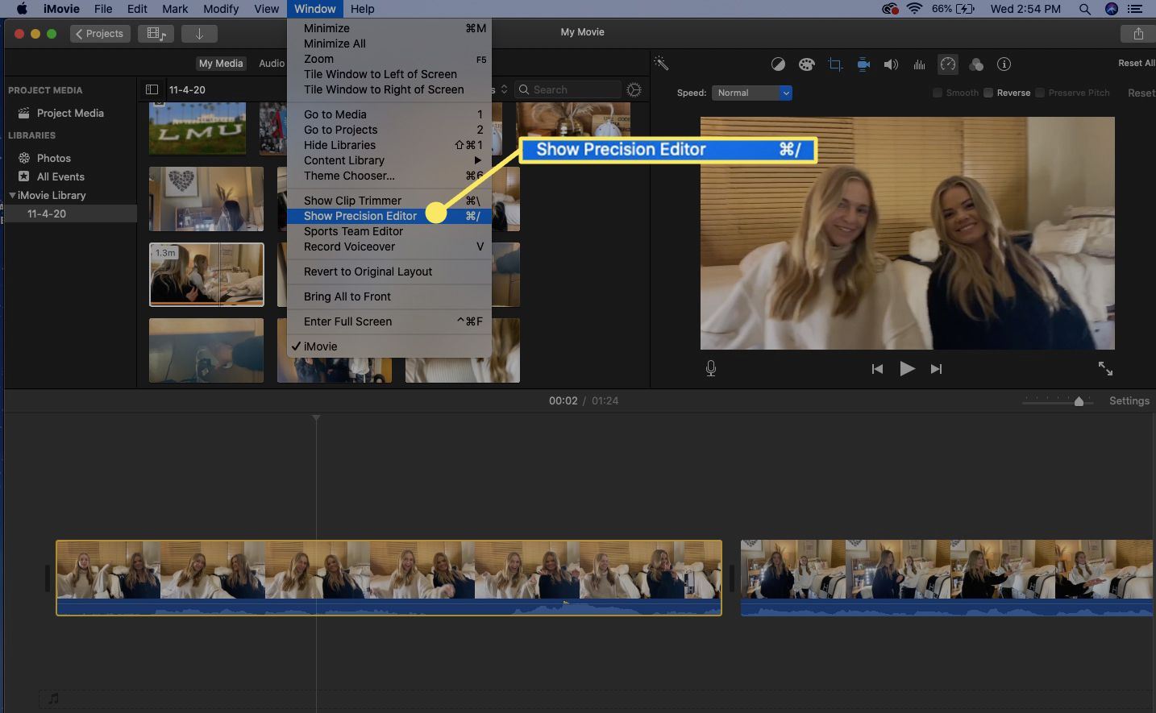Select Photos library
Image resolution: width=1156 pixels, height=713 pixels.
(x=54, y=158)
